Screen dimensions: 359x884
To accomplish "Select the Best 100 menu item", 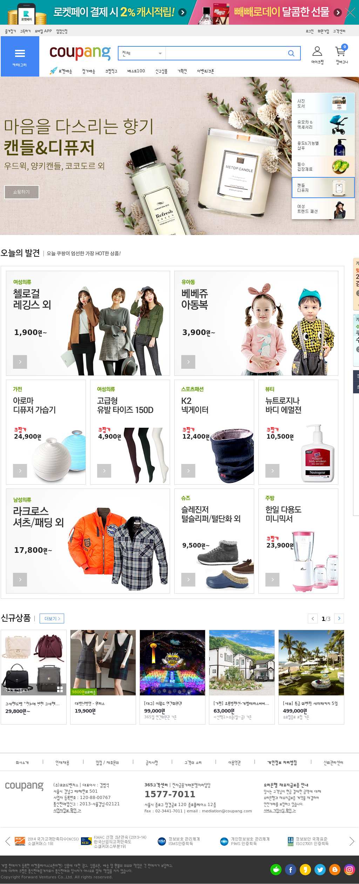I will (x=136, y=71).
